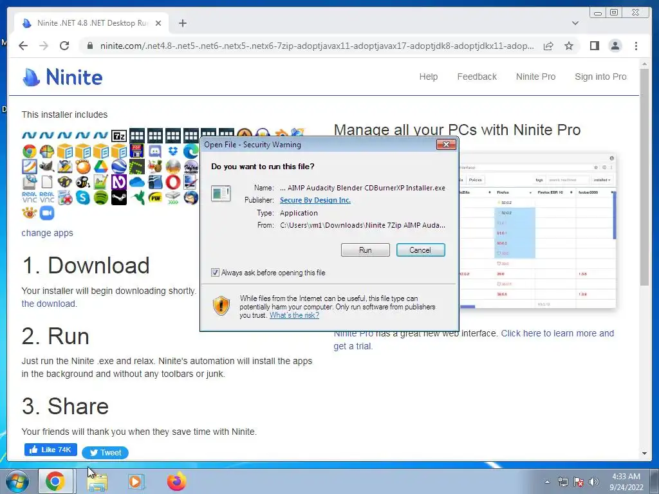Click the GOM Player orange foot icon

(83, 167)
